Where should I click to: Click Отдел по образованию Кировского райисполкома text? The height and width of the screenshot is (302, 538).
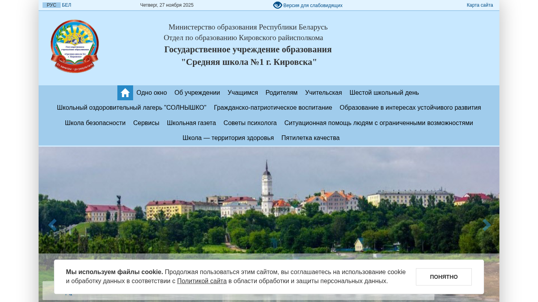coord(243,38)
